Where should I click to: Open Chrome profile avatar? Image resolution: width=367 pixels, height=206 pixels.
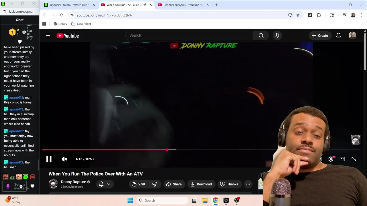[353, 15]
